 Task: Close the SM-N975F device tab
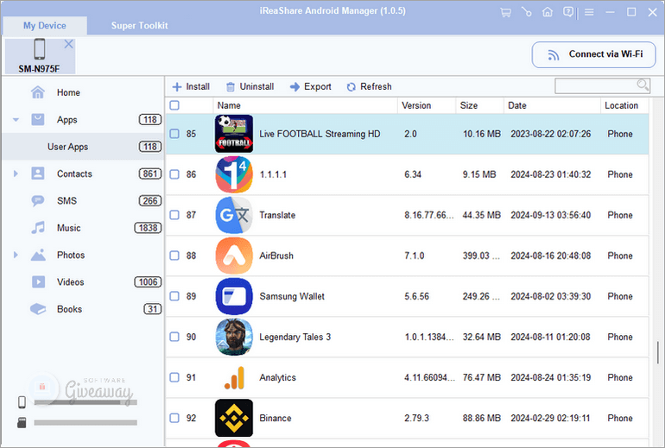pos(69,44)
